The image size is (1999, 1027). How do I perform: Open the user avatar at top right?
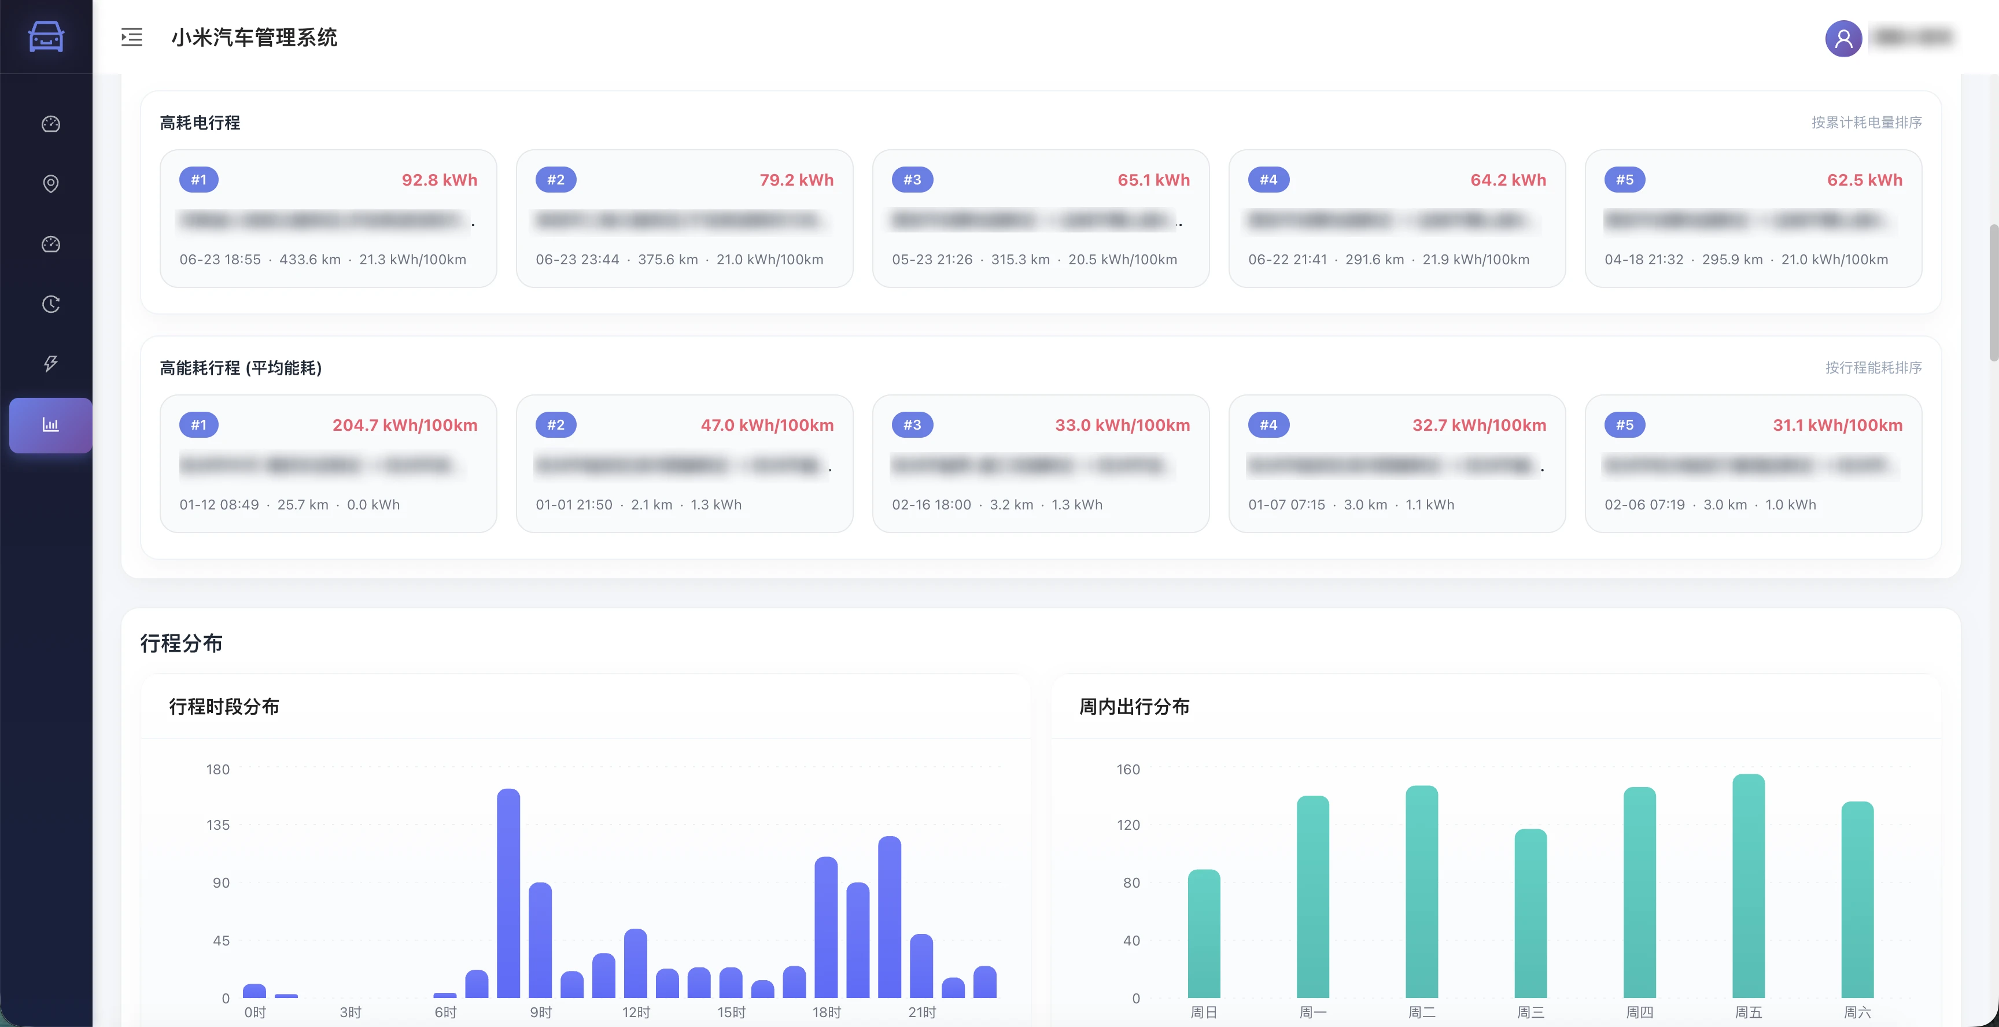pyautogui.click(x=1843, y=38)
